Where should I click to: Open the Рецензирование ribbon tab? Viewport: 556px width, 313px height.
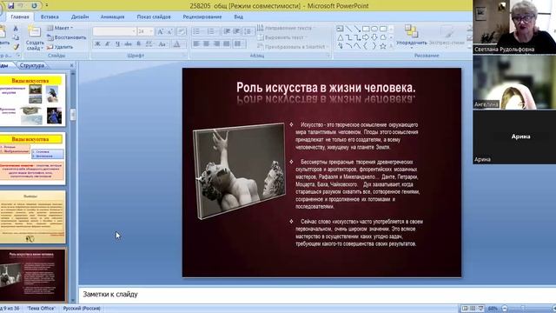coord(202,17)
